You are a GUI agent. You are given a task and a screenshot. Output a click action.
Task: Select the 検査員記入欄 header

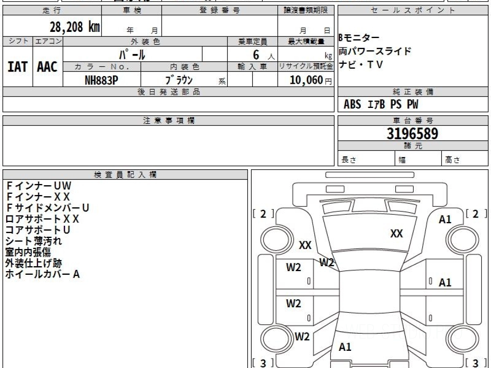[125, 175]
